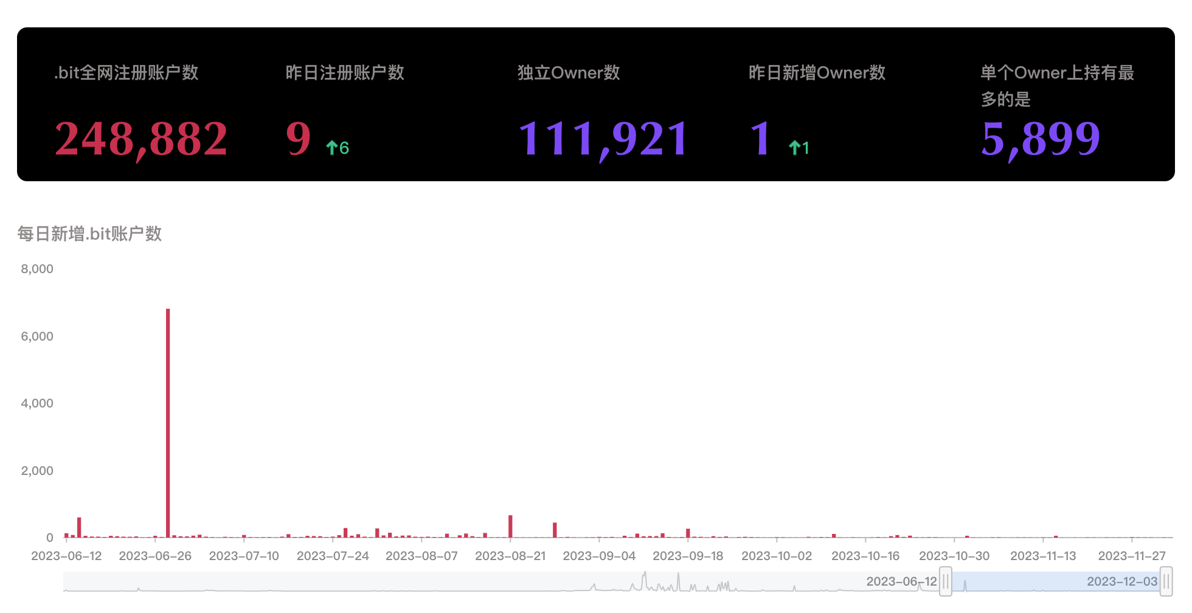Click the green up arrow 6 indicator
Image resolution: width=1192 pixels, height=613 pixels.
(x=338, y=148)
